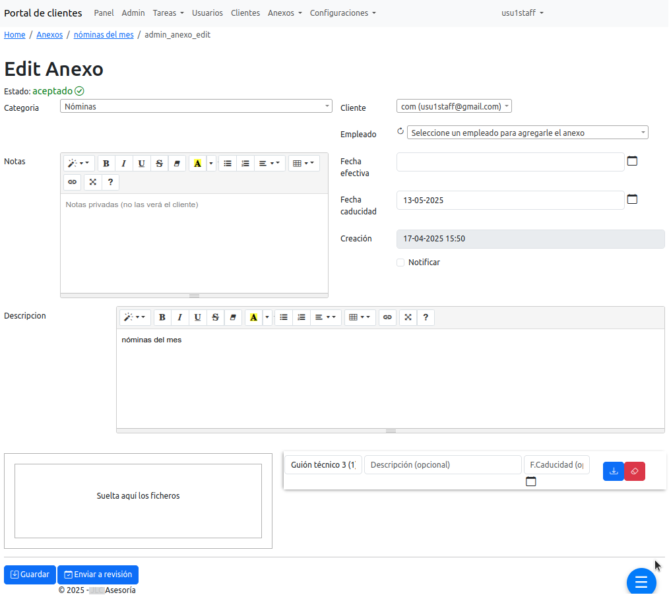
Task: Open the round floating hamburger menu button
Action: point(641,581)
